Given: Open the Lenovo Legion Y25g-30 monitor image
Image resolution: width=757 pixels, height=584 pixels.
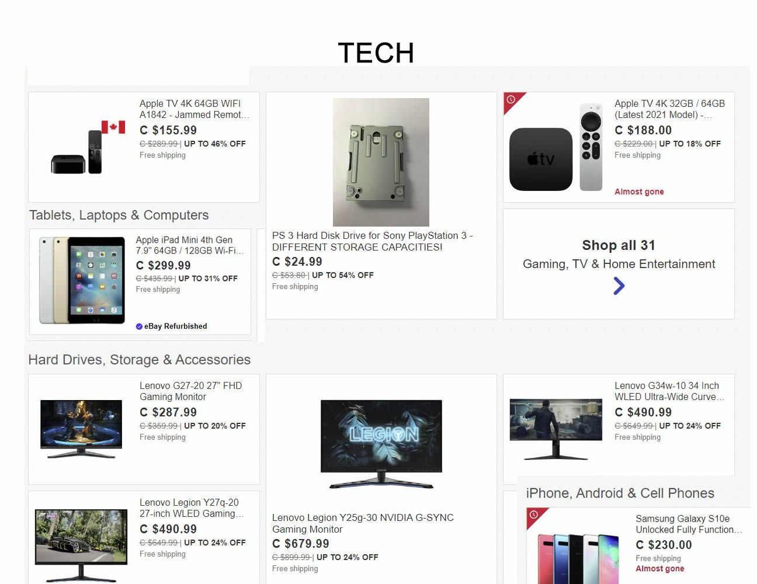Looking at the screenshot, I should pyautogui.click(x=381, y=444).
